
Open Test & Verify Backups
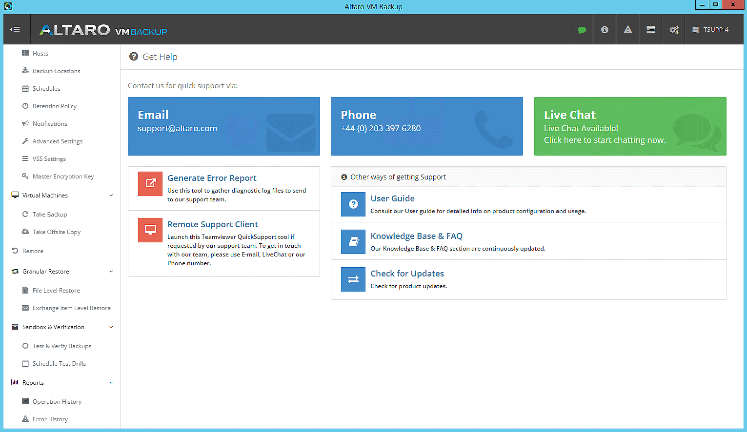point(61,346)
